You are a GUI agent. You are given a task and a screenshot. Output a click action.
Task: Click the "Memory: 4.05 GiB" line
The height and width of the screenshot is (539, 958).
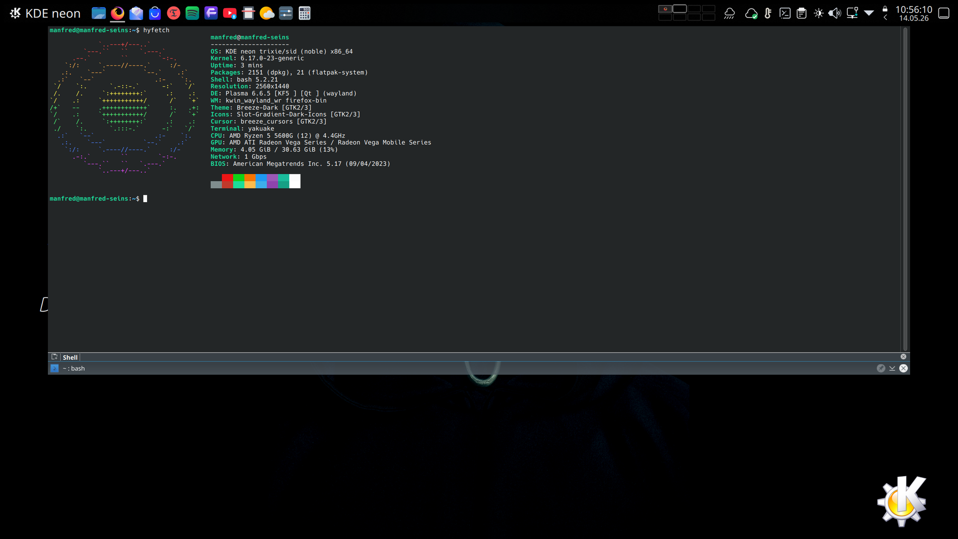click(x=274, y=150)
